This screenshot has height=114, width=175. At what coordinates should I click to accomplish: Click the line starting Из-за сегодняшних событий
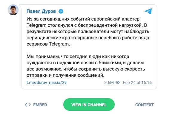(83, 19)
